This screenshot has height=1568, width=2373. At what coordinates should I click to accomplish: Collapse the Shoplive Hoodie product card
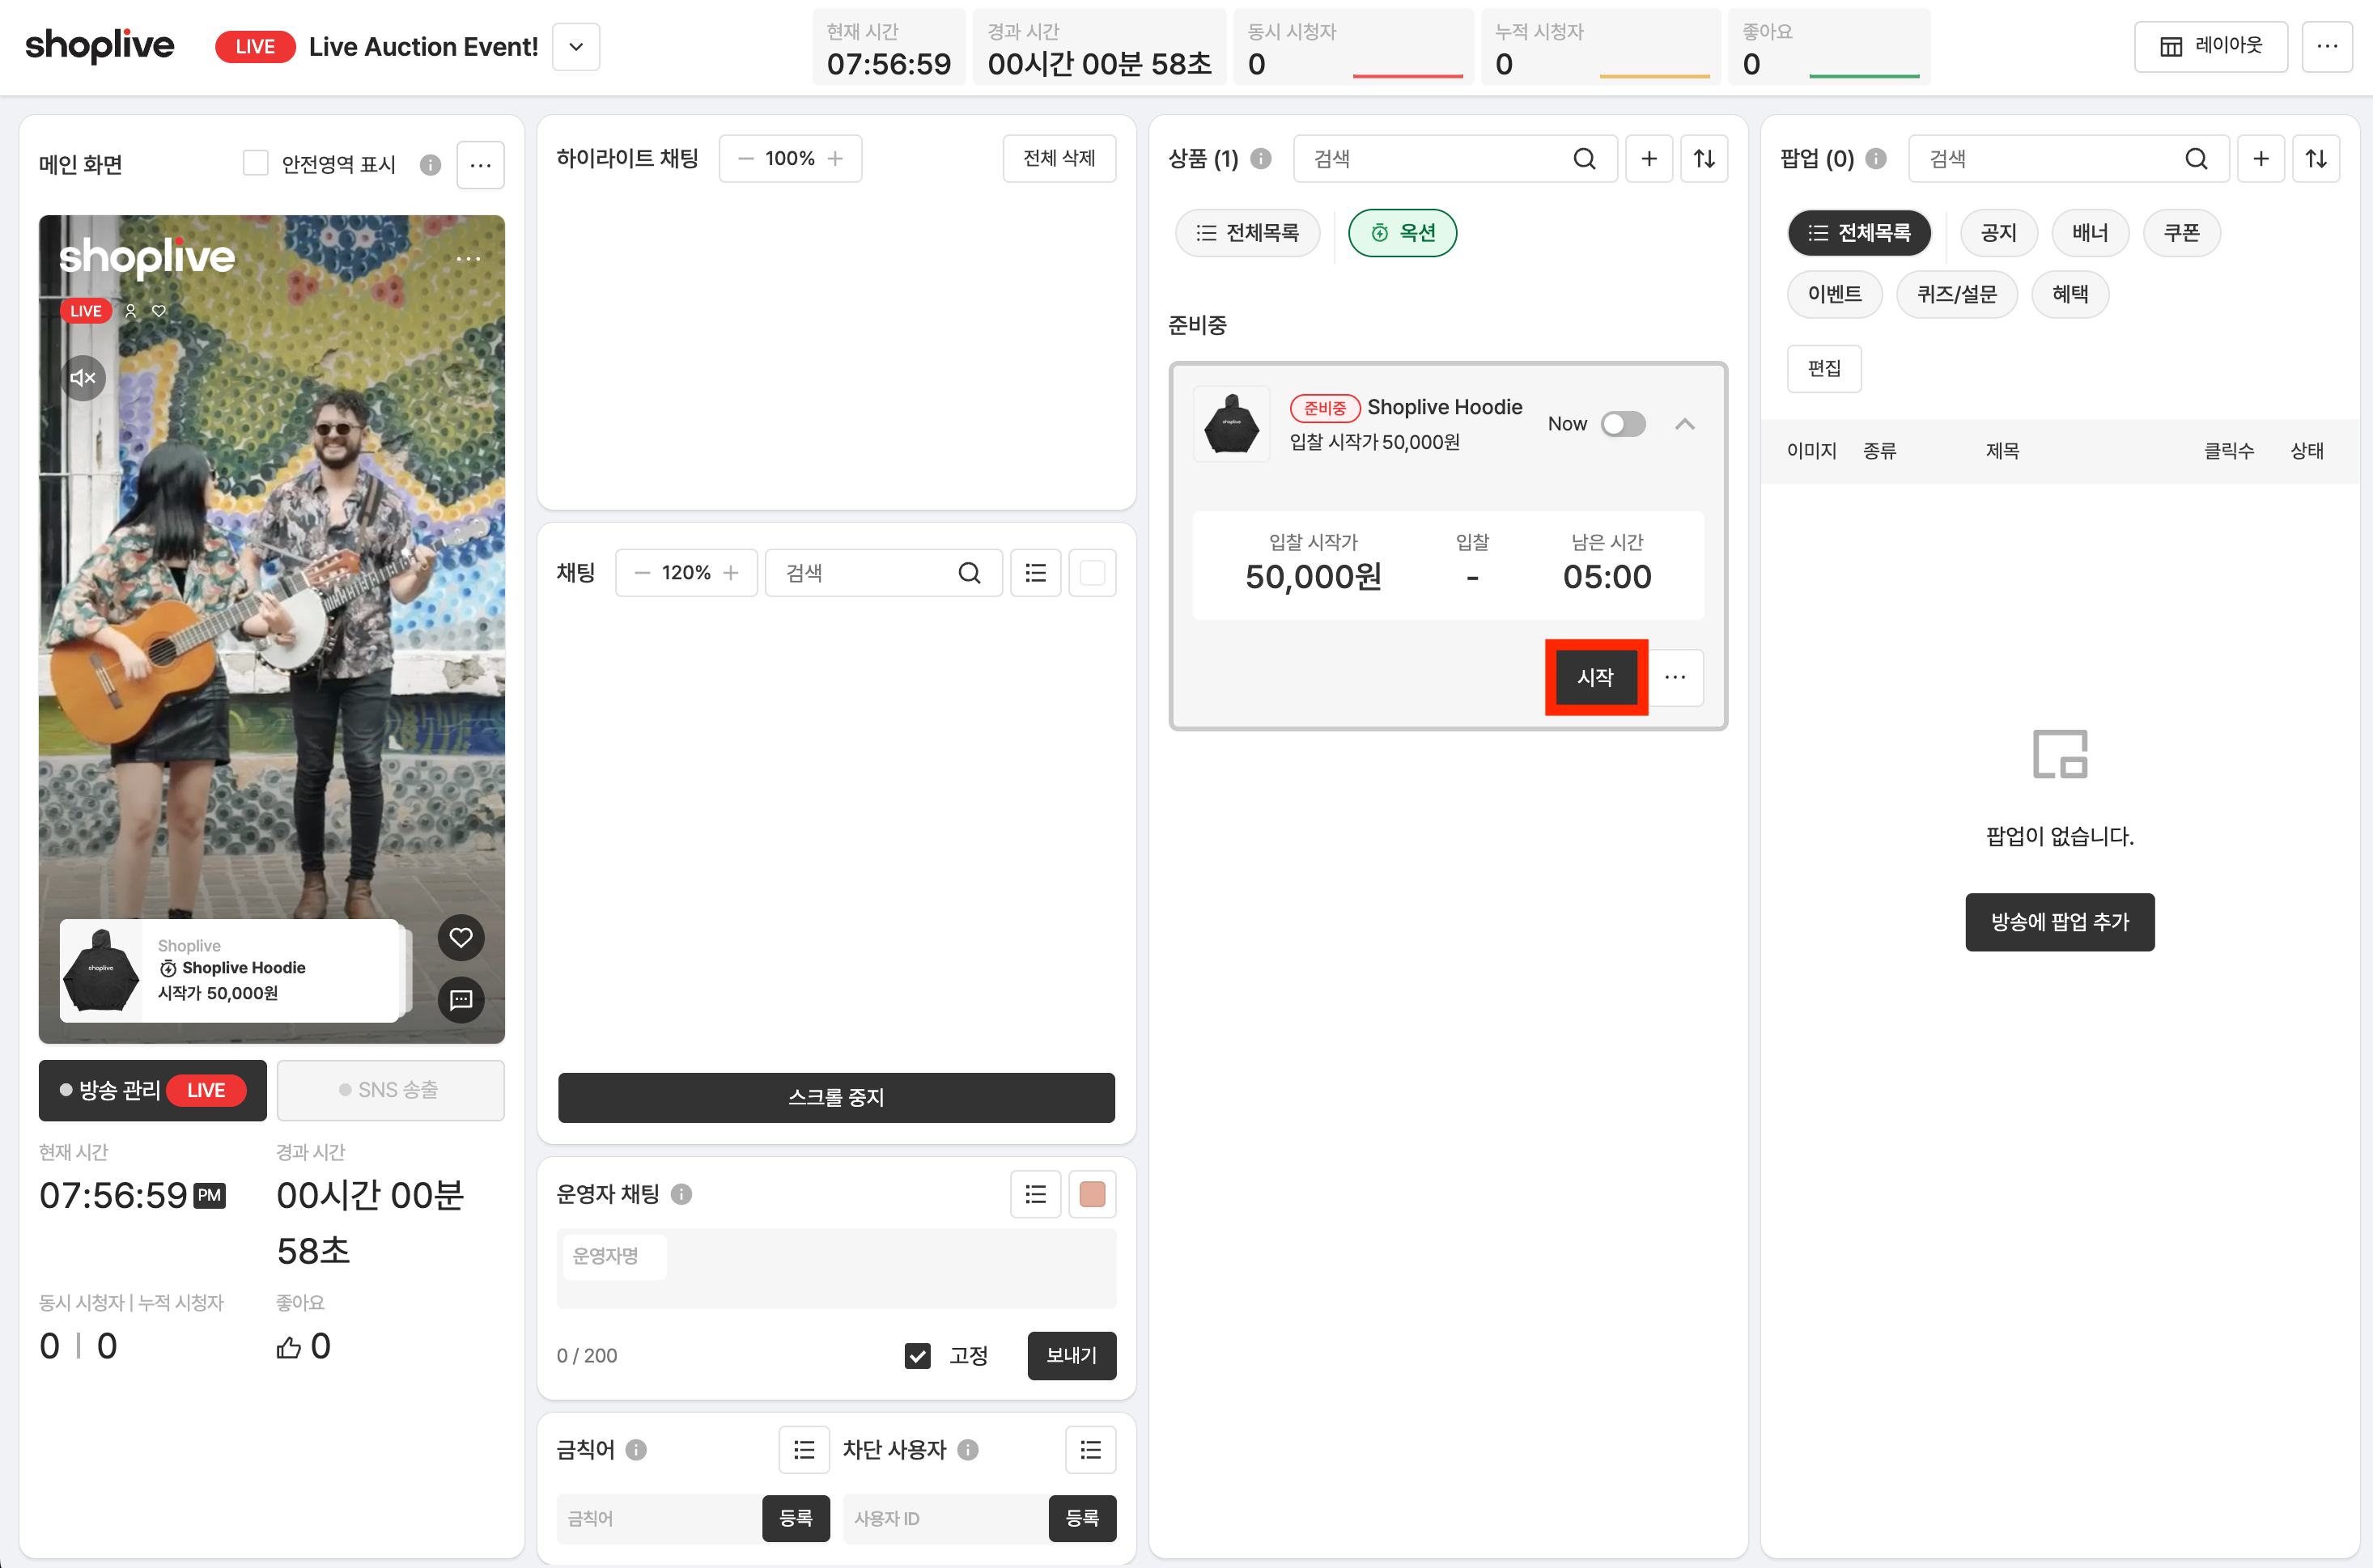1685,424
